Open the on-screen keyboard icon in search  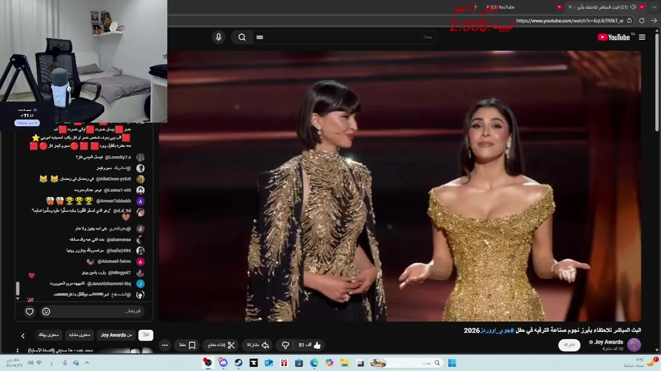(260, 37)
